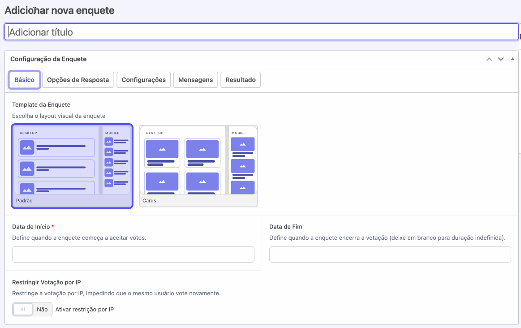The image size is (521, 328).
Task: Move the Configuração da Enquete panel up
Action: click(x=489, y=59)
